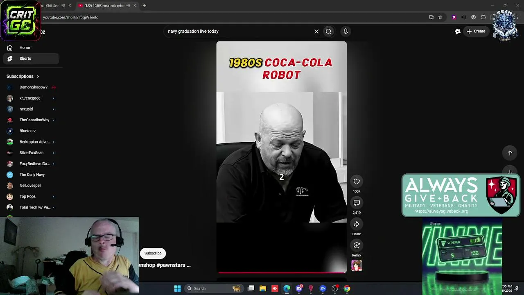Click the purple extension icon in toolbar
The height and width of the screenshot is (295, 524).
pyautogui.click(x=454, y=17)
